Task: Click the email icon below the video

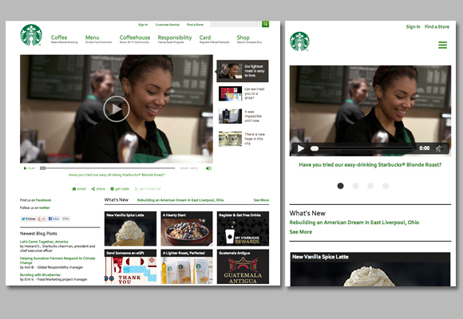Action: pyautogui.click(x=79, y=189)
